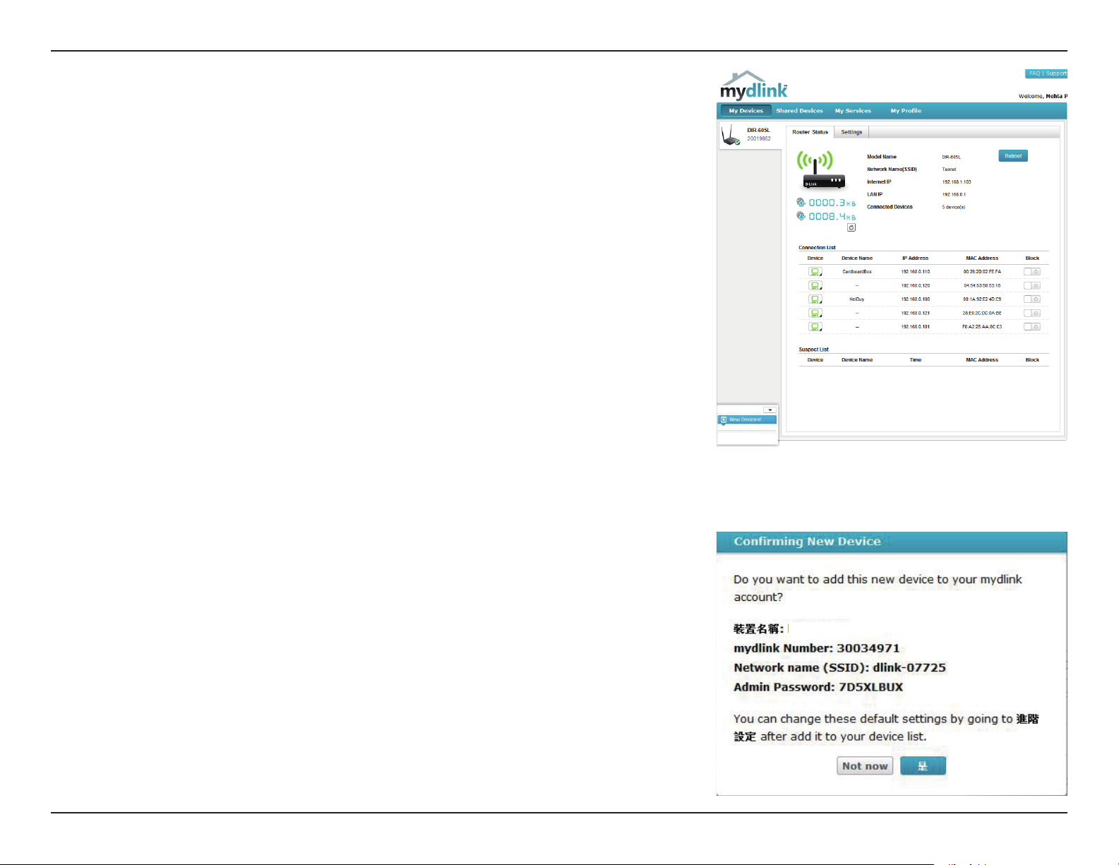The width and height of the screenshot is (1119, 865).
Task: Click device icon in 192.168.0.121 row
Action: [815, 313]
